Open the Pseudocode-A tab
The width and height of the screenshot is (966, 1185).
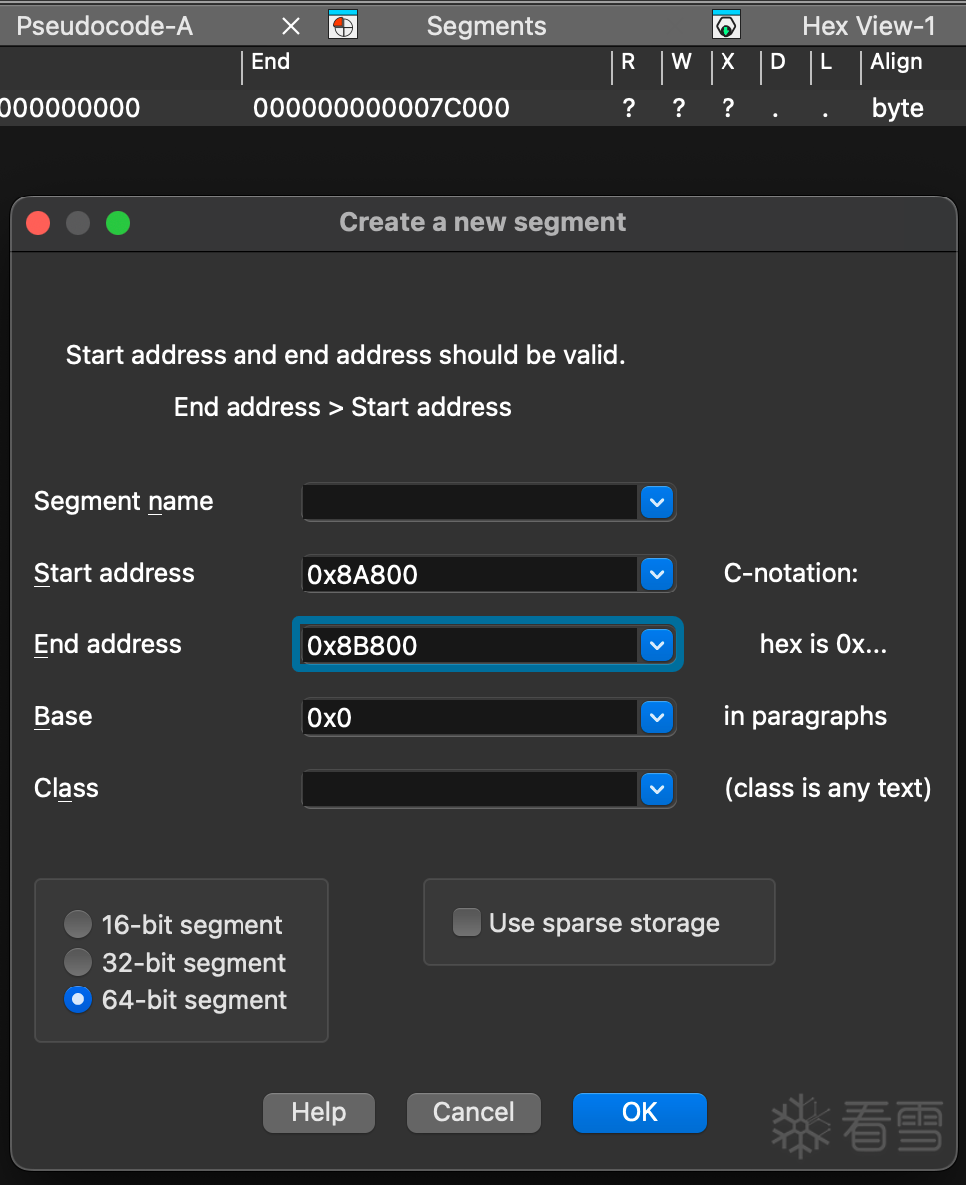[x=105, y=26]
